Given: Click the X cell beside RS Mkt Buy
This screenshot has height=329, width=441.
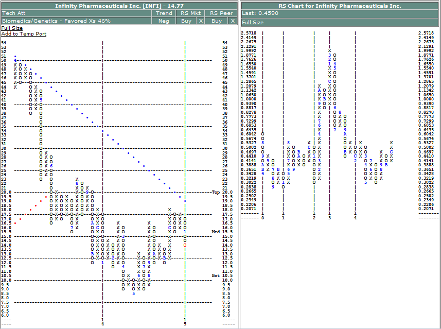Looking at the screenshot, I should click(201, 21).
